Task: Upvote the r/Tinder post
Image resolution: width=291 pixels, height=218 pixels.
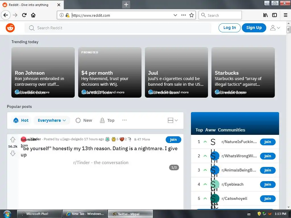Action: (x=13, y=139)
